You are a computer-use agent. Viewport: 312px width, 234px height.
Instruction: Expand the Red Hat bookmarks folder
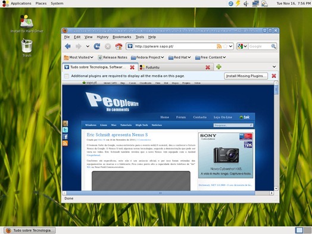point(179,57)
